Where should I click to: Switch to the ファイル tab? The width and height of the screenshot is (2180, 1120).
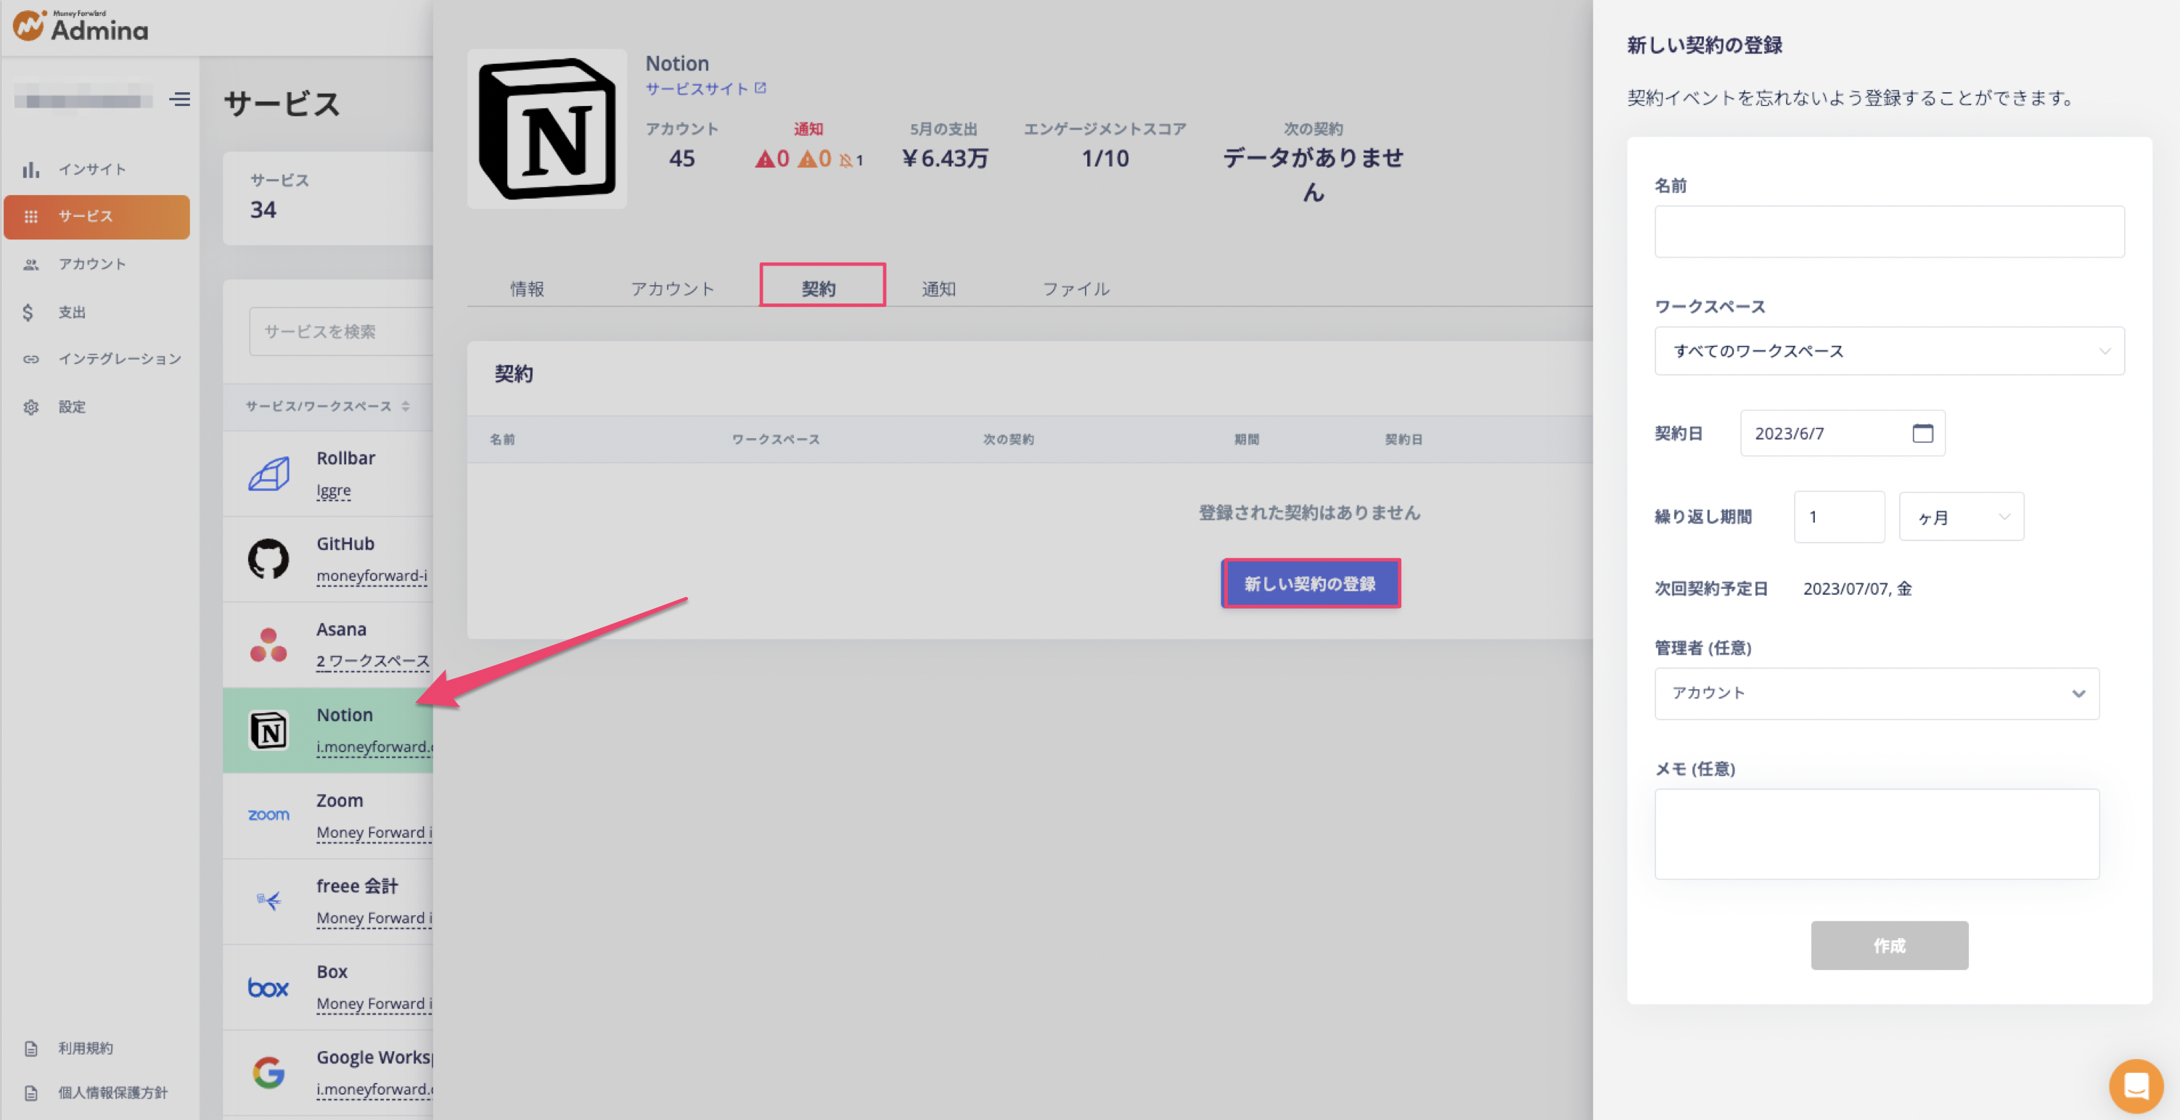1075,289
